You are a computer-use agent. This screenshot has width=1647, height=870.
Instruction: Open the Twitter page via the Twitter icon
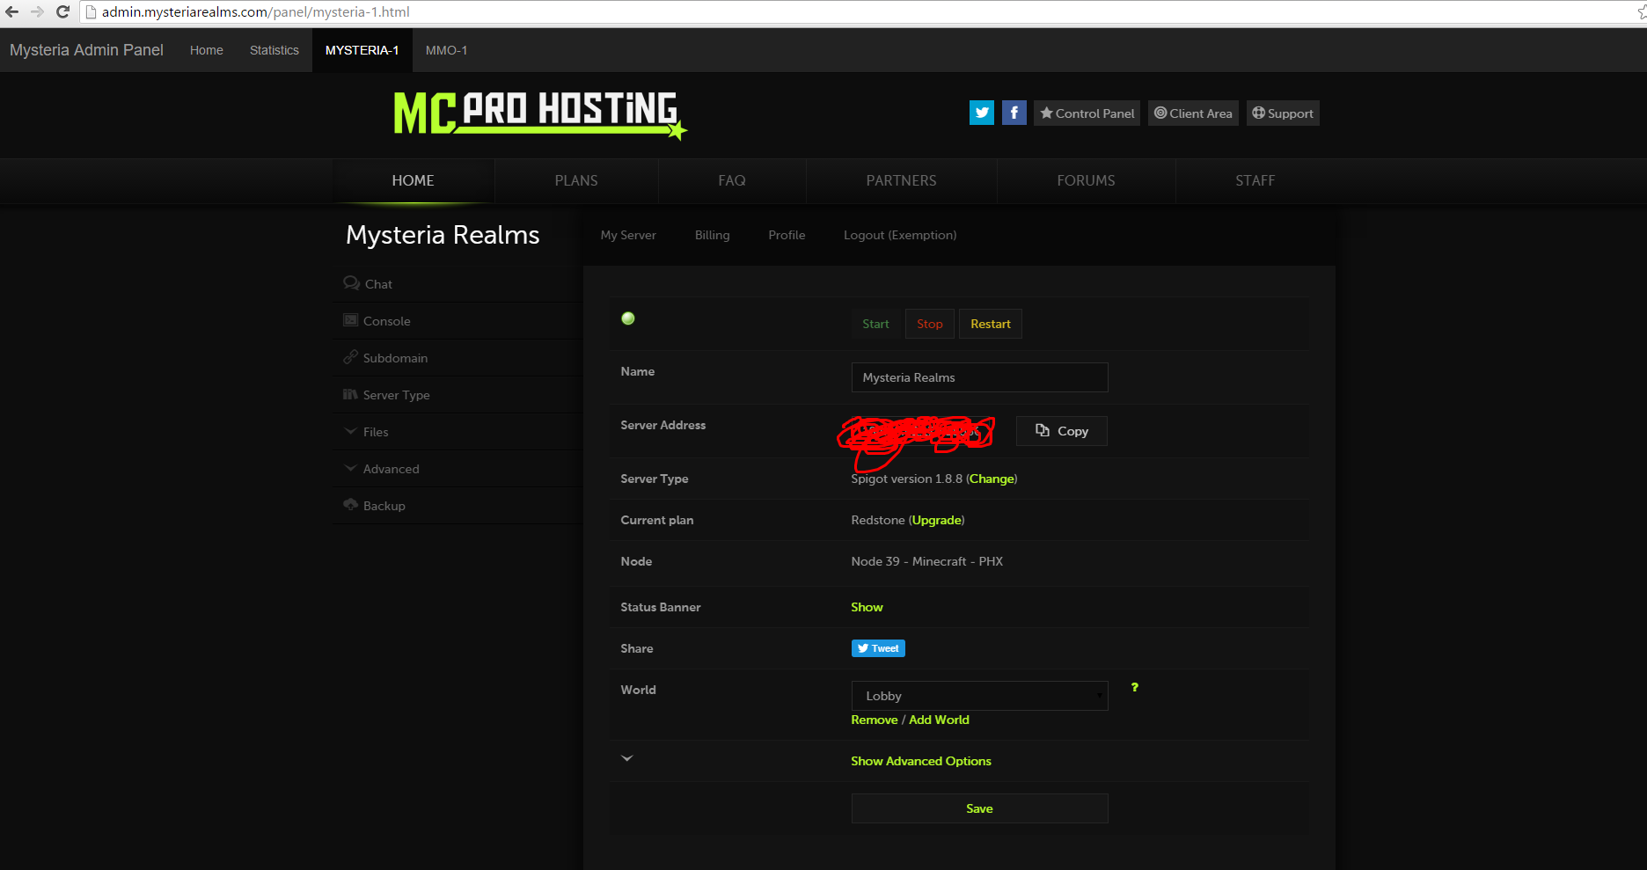click(x=981, y=113)
